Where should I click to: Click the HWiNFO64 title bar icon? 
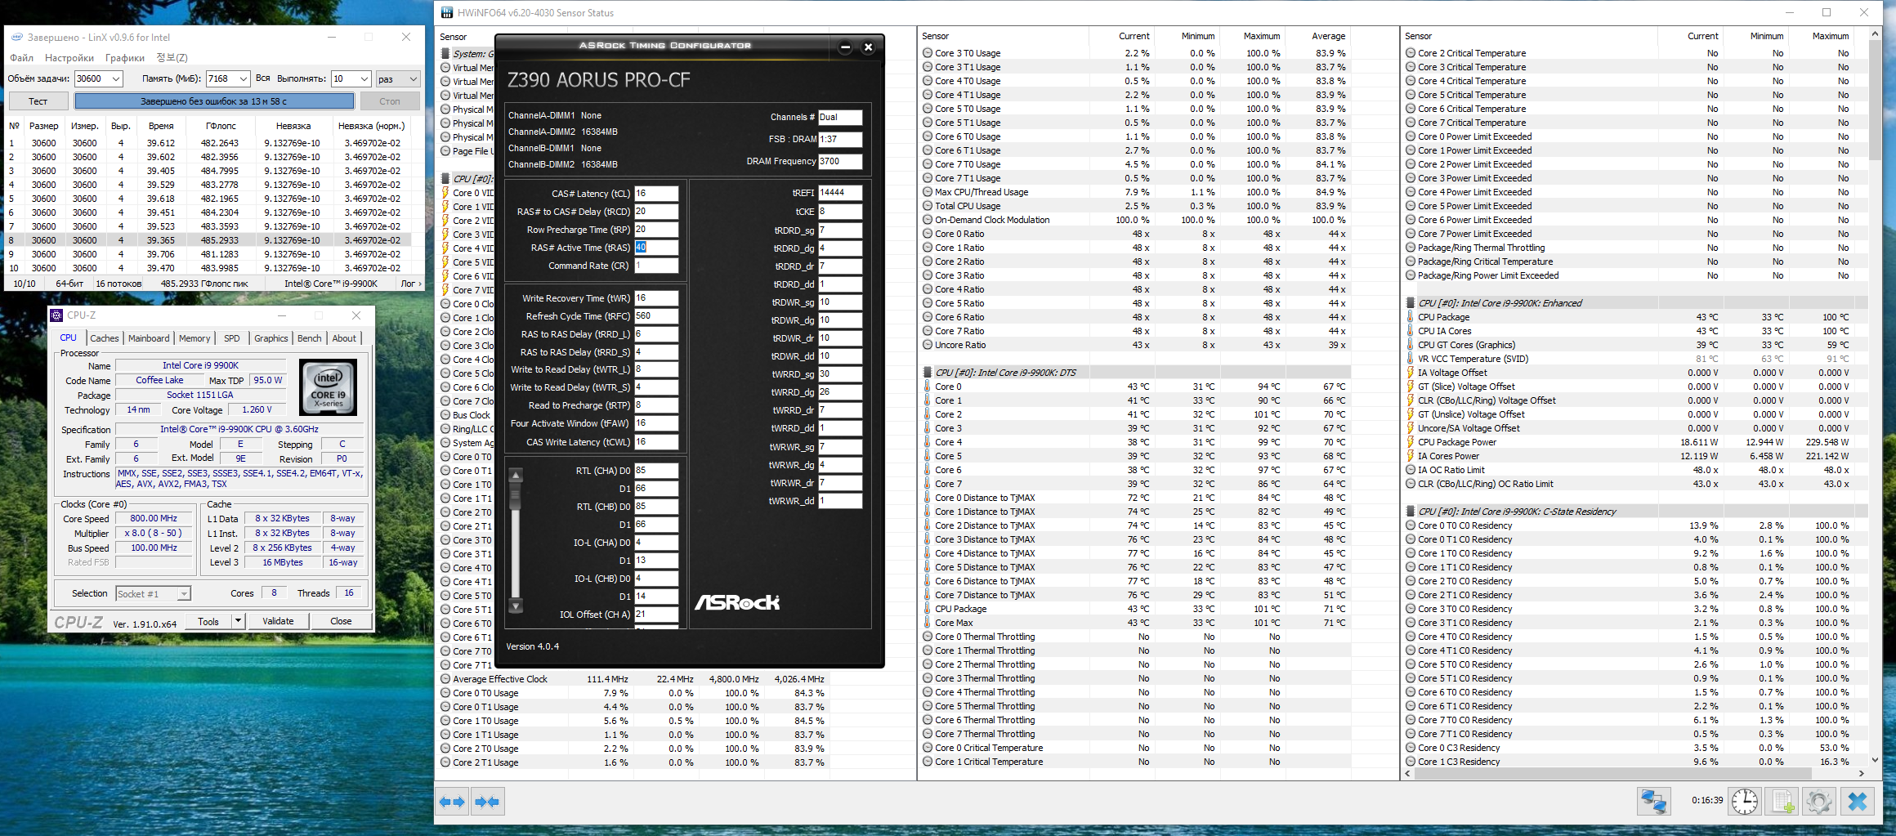pyautogui.click(x=447, y=12)
